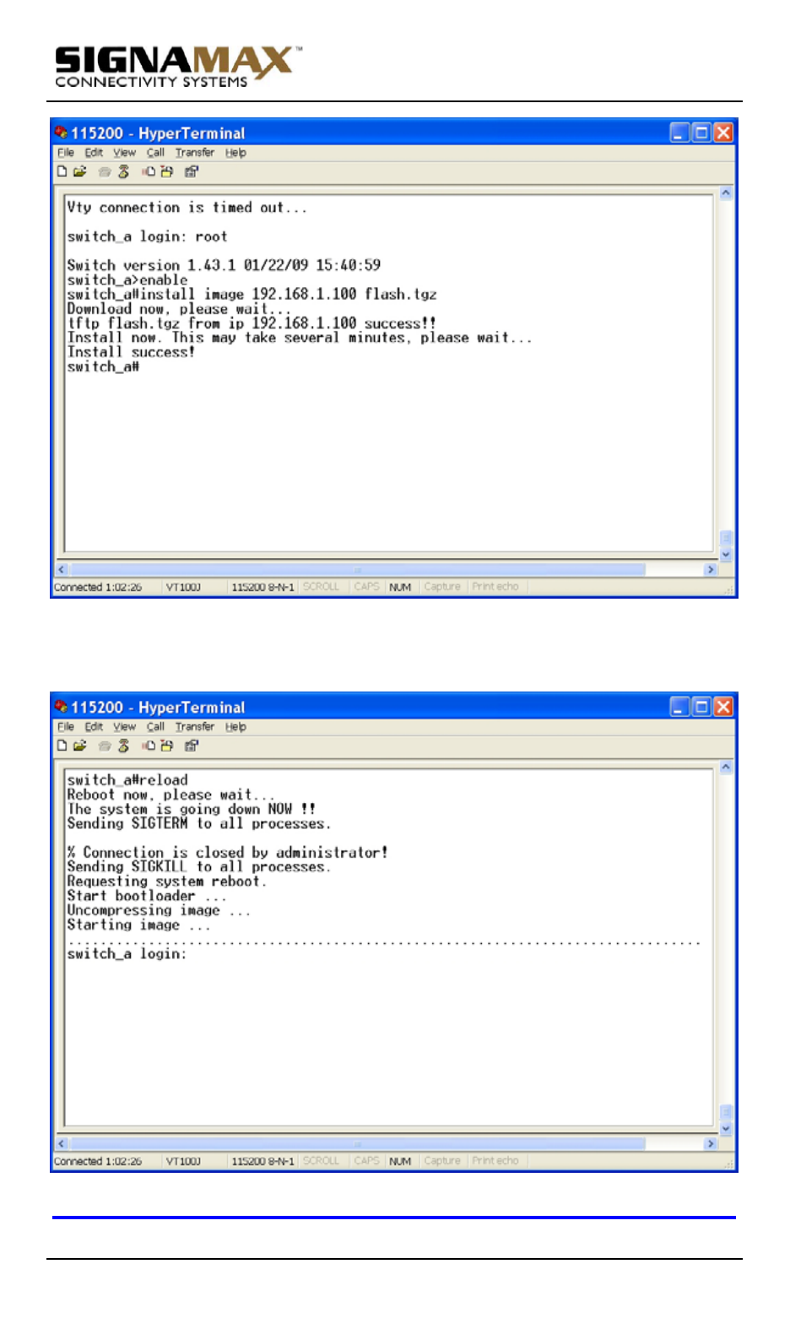Click vertical scrollbar up arrow in Install success window

(x=726, y=193)
